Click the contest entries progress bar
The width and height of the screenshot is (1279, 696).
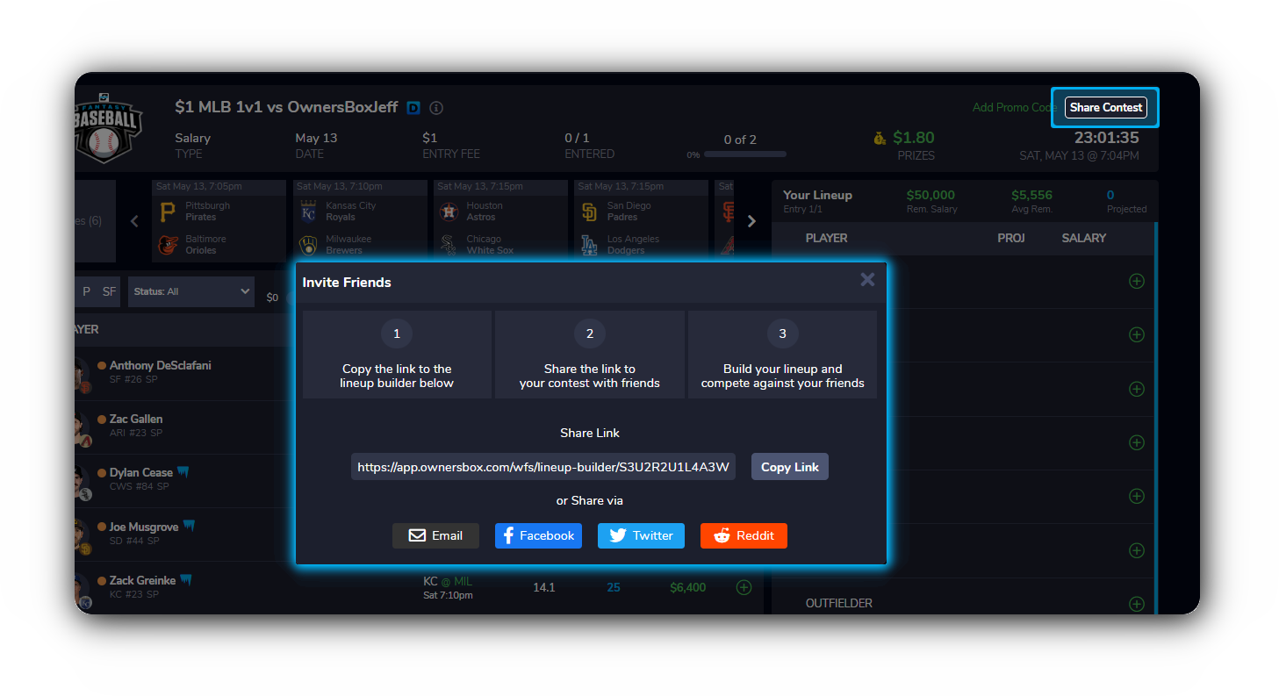pos(744,154)
